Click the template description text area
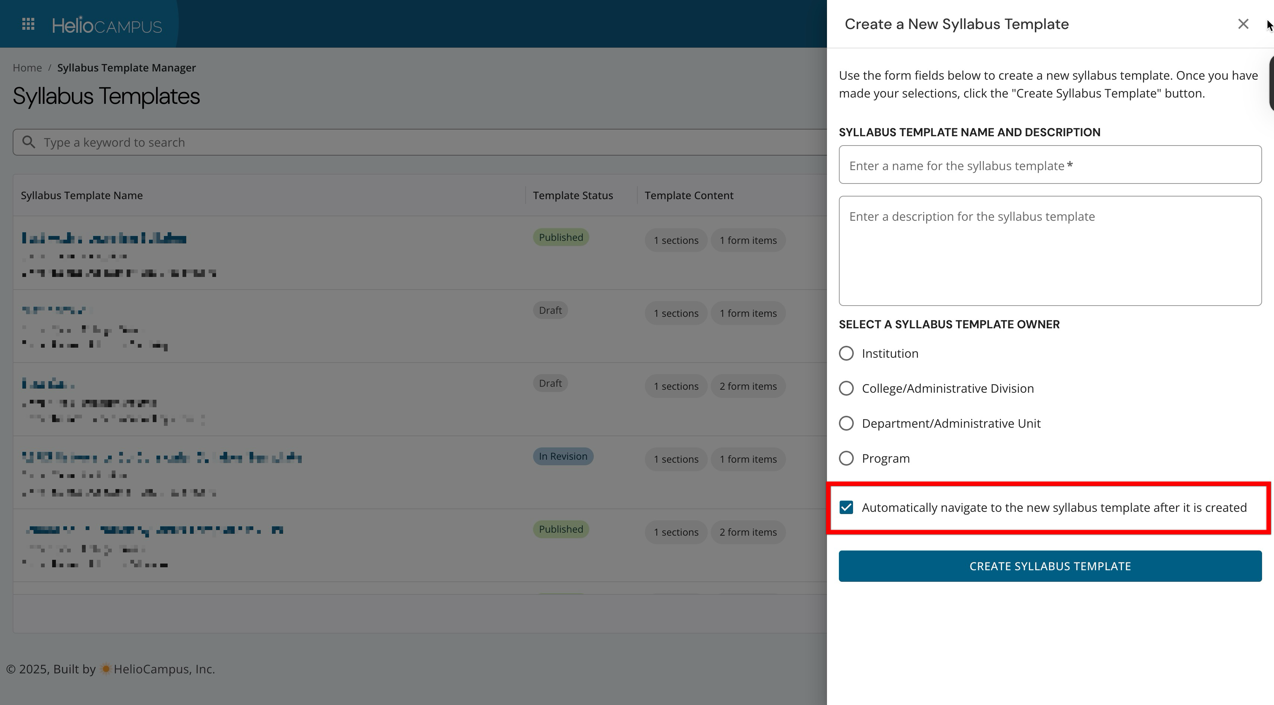The width and height of the screenshot is (1274, 705). coord(1049,251)
